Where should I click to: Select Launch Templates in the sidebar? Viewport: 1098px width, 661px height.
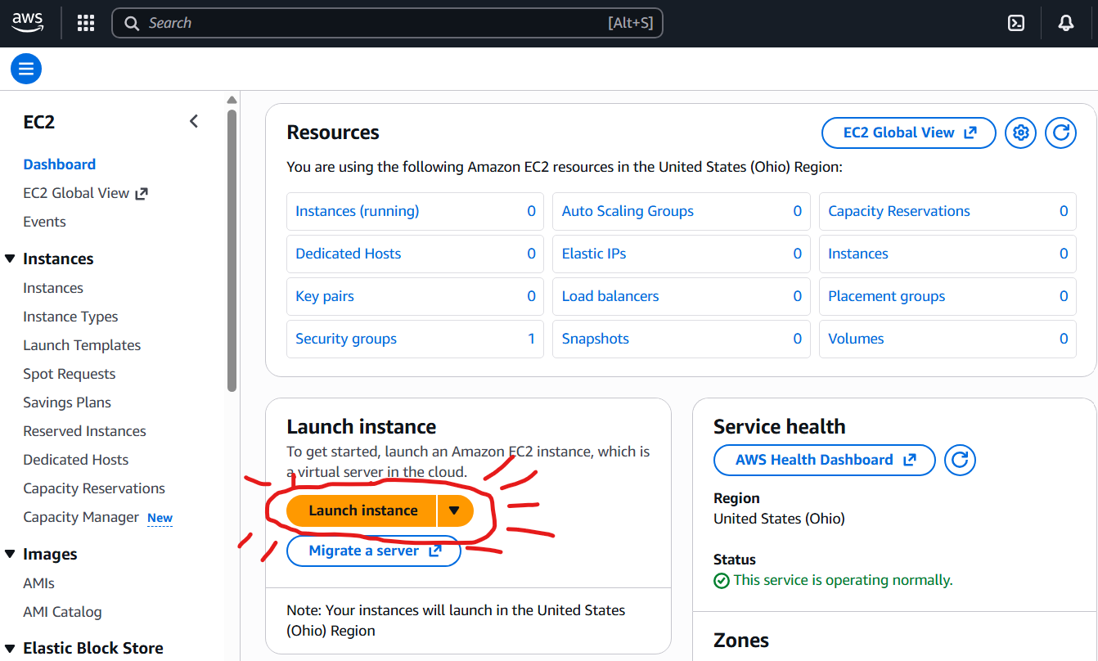click(82, 345)
